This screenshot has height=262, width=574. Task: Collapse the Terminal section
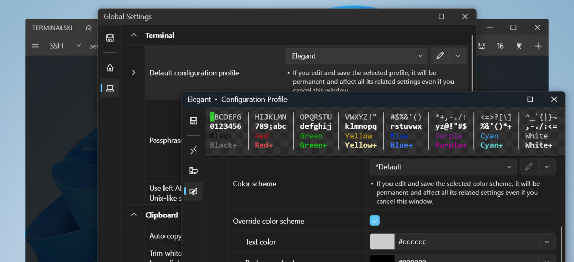tap(134, 35)
